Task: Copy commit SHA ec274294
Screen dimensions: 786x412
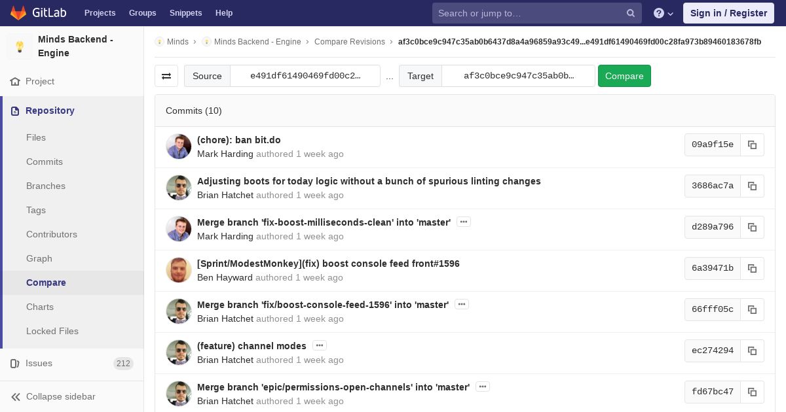Action: [752, 351]
